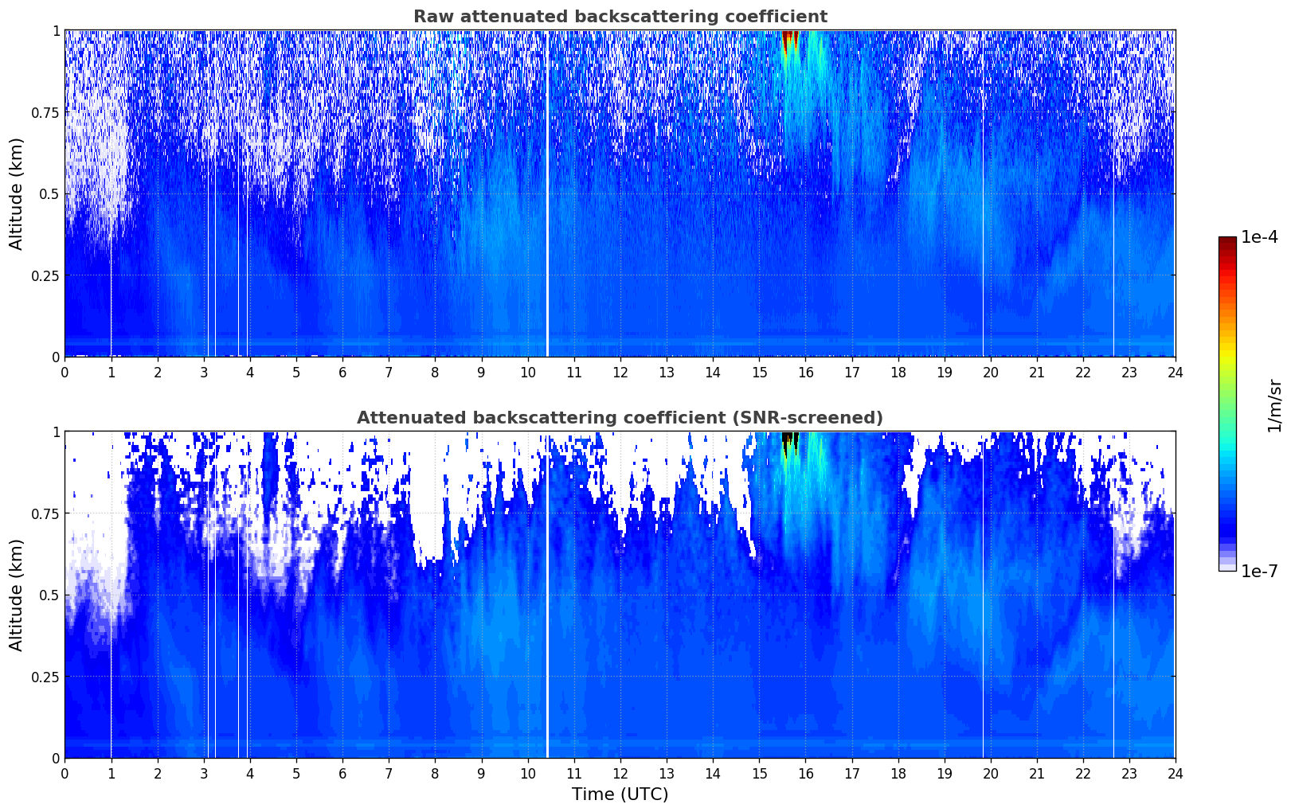Viewport: 1291px width, 812px height.
Task: Select the "1e-7" colorbar minimum label
Action: tap(1259, 571)
